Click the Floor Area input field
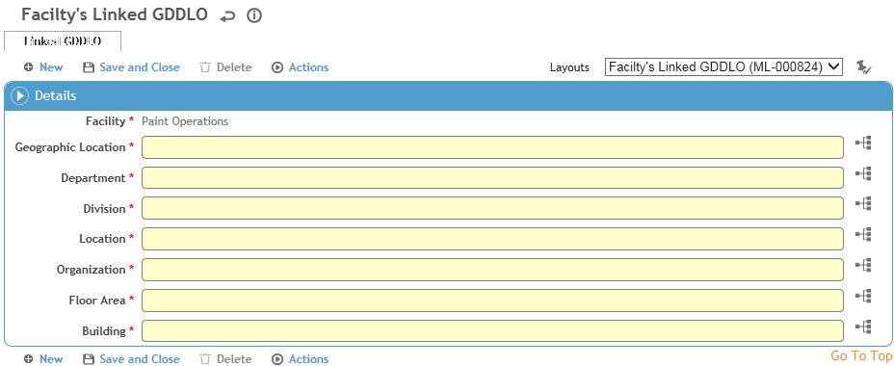The height and width of the screenshot is (366, 894). 492,301
